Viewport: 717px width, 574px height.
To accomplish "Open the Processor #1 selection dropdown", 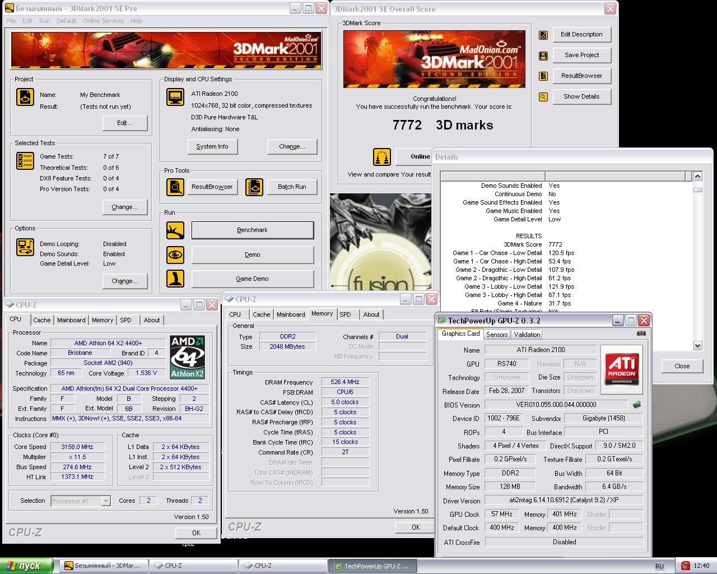I will 106,501.
